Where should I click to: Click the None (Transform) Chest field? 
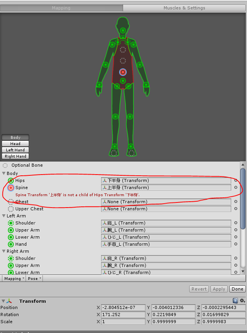(x=166, y=202)
